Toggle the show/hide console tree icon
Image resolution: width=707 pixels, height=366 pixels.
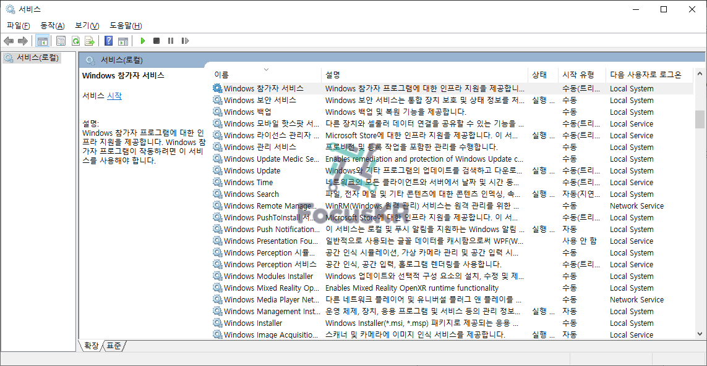pos(43,41)
